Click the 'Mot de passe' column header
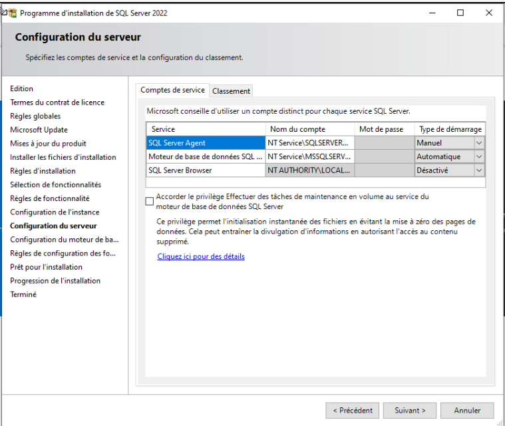The width and height of the screenshot is (505, 426). tap(385, 129)
